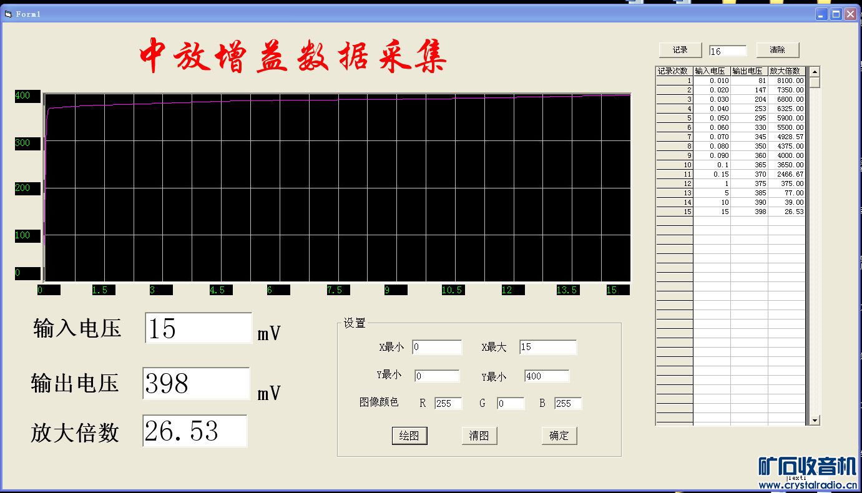Select input voltage cell 0.010
This screenshot has width=862, height=493.
(x=712, y=81)
